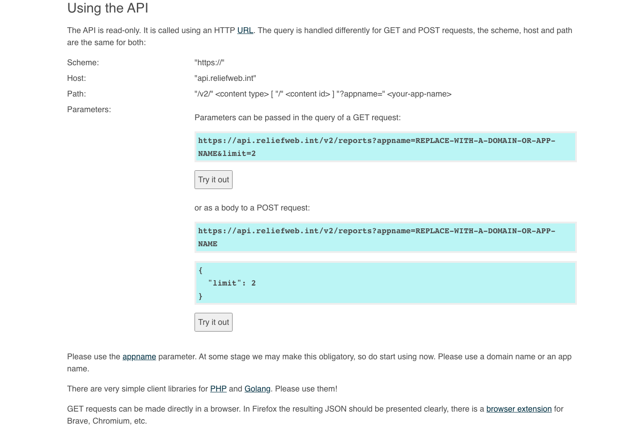Open the Golang client library link
The height and width of the screenshot is (429, 644).
click(257, 389)
